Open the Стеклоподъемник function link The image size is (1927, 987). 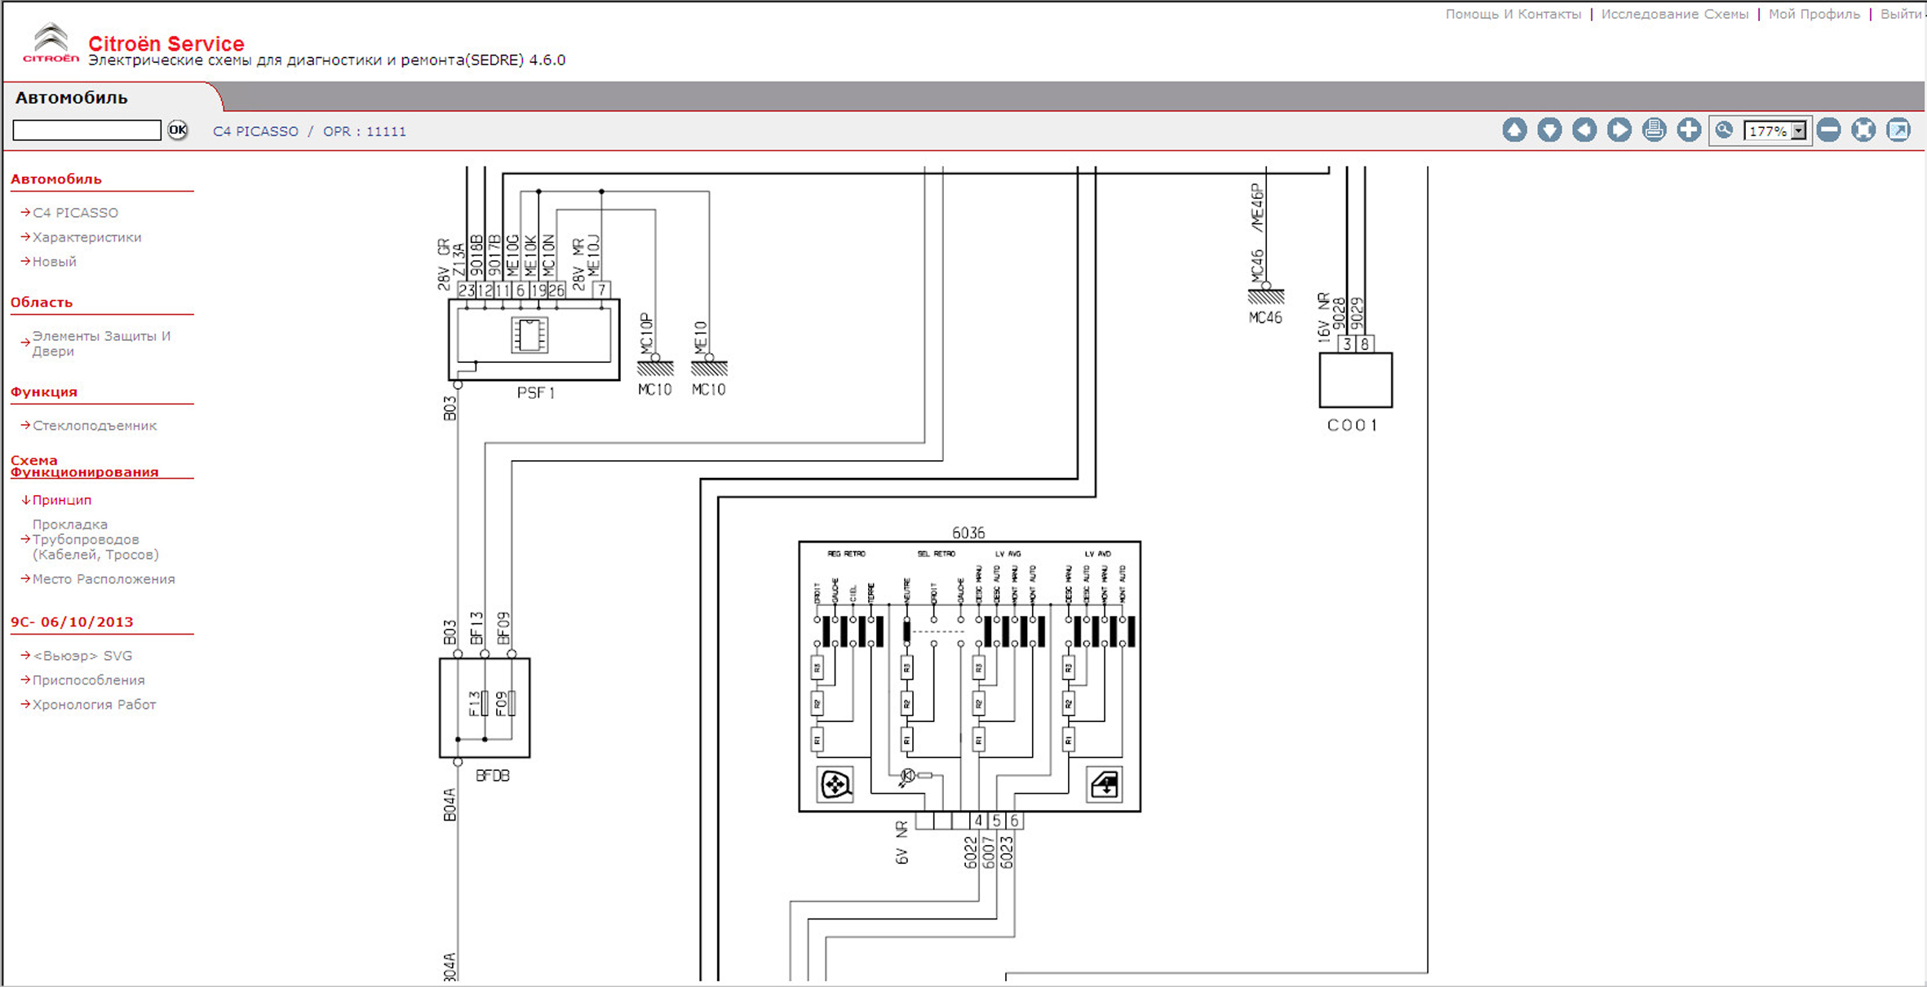tap(95, 426)
